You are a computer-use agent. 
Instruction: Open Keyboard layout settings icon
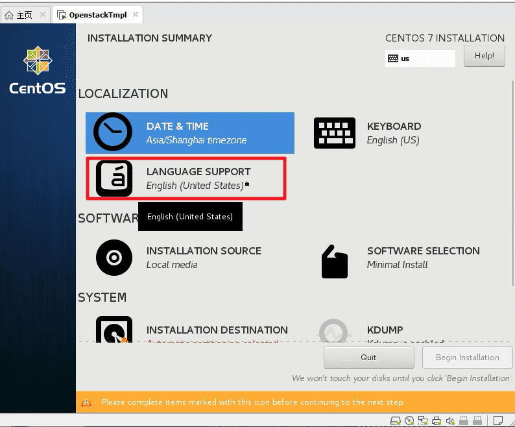(334, 133)
